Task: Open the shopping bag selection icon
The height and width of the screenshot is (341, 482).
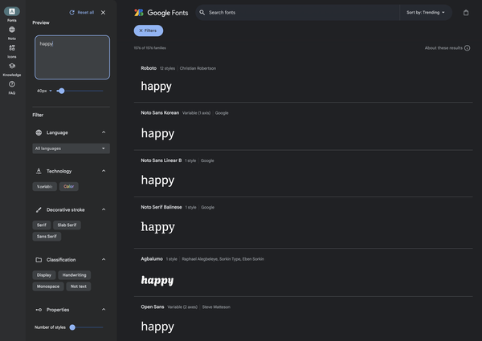Action: 466,12
